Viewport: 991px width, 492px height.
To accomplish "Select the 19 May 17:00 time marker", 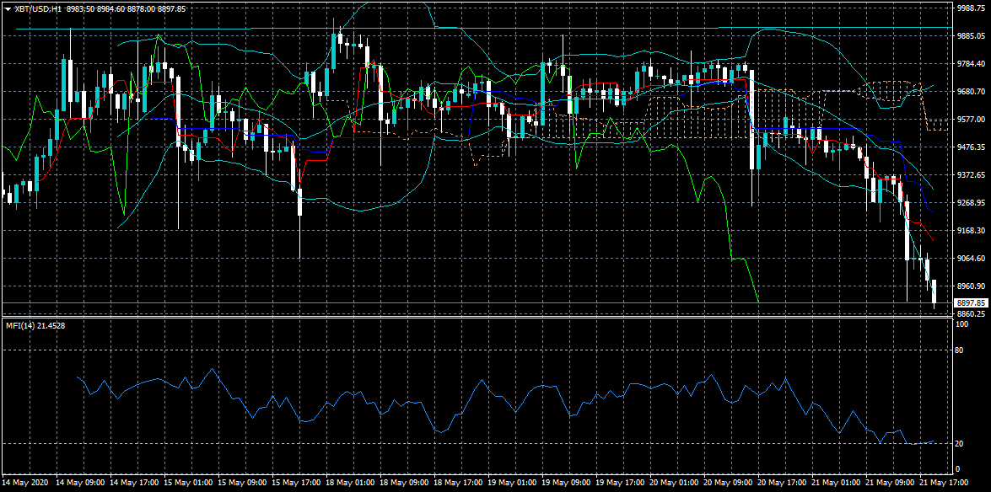I will (619, 482).
